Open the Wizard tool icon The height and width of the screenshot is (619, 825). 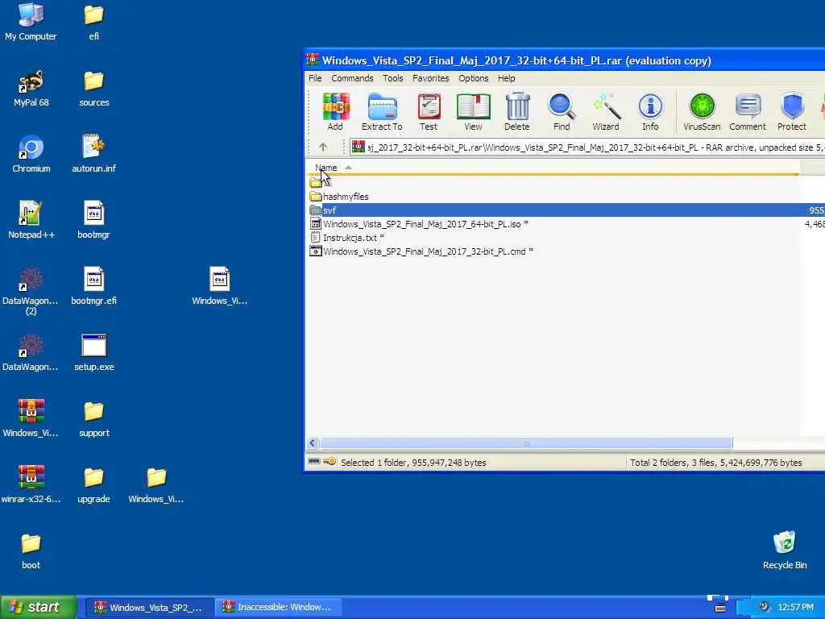(x=606, y=111)
